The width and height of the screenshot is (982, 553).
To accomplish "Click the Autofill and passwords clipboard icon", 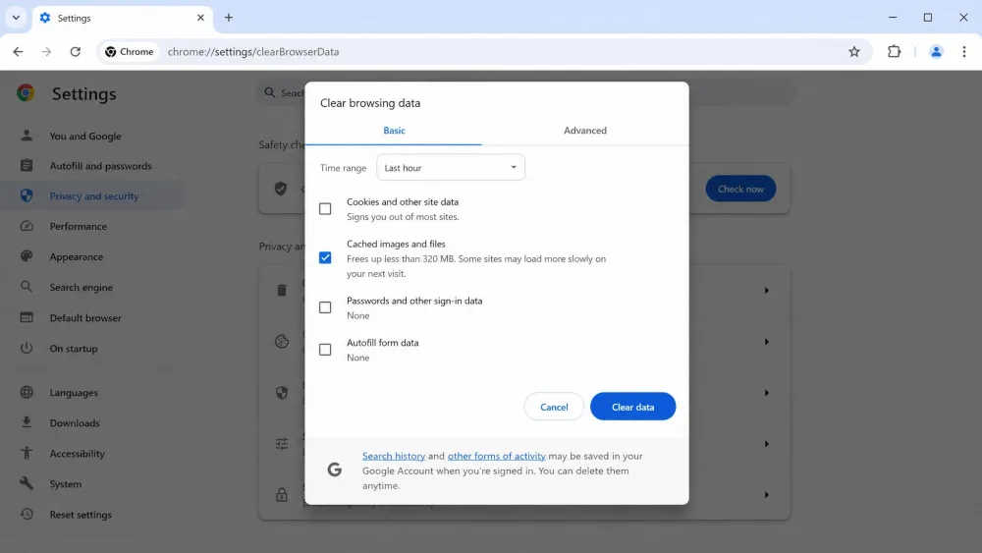I will coord(27,165).
